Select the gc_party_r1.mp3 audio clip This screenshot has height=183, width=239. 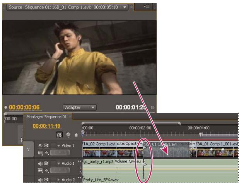(160, 167)
